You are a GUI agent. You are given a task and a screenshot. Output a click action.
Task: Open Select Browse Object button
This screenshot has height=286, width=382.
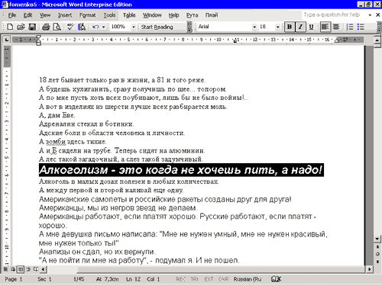[x=377, y=254]
